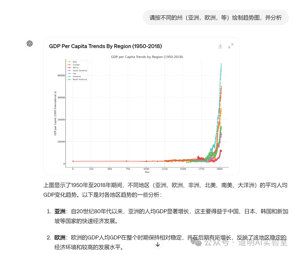
Task: Click the Africa legend entry
Action: click(x=75, y=68)
